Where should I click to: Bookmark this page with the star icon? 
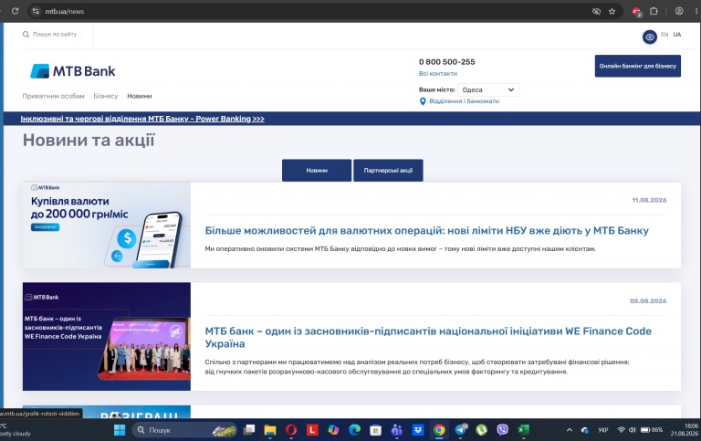point(612,11)
